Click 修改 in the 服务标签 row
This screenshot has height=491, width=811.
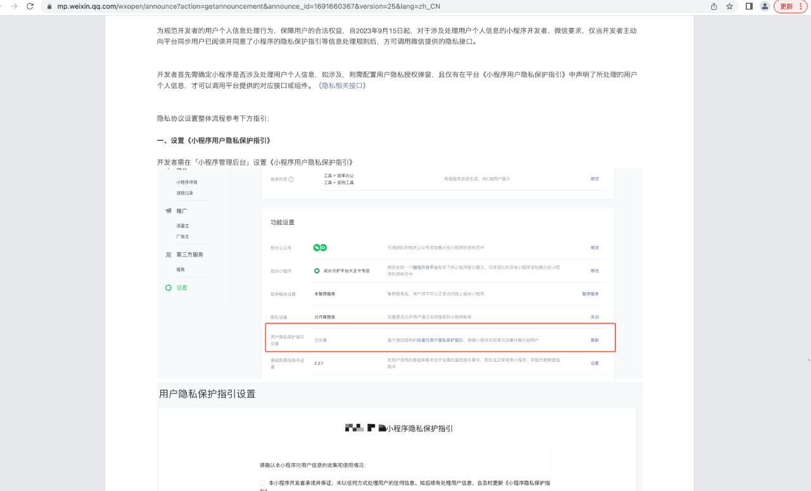click(594, 179)
